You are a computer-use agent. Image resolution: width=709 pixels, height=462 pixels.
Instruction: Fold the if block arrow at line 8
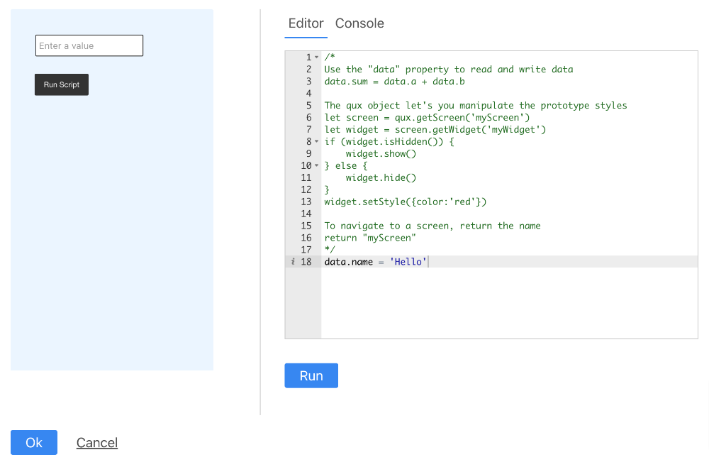[x=317, y=142]
